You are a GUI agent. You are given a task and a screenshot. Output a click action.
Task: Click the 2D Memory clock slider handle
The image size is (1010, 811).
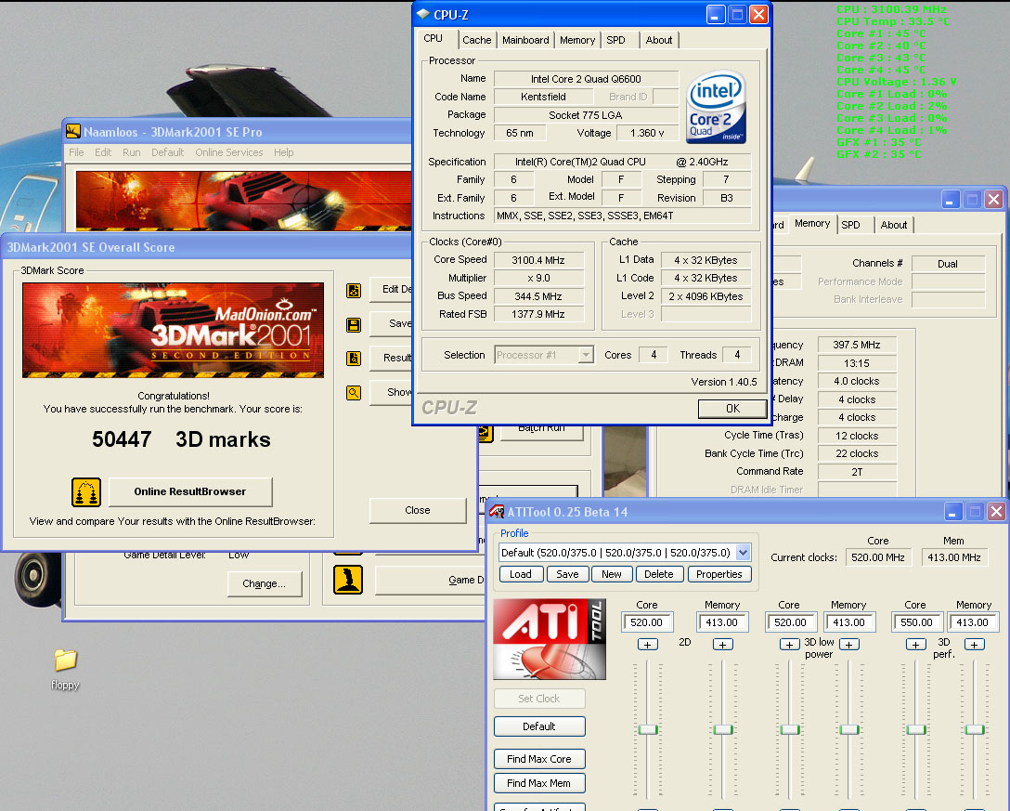click(x=723, y=730)
